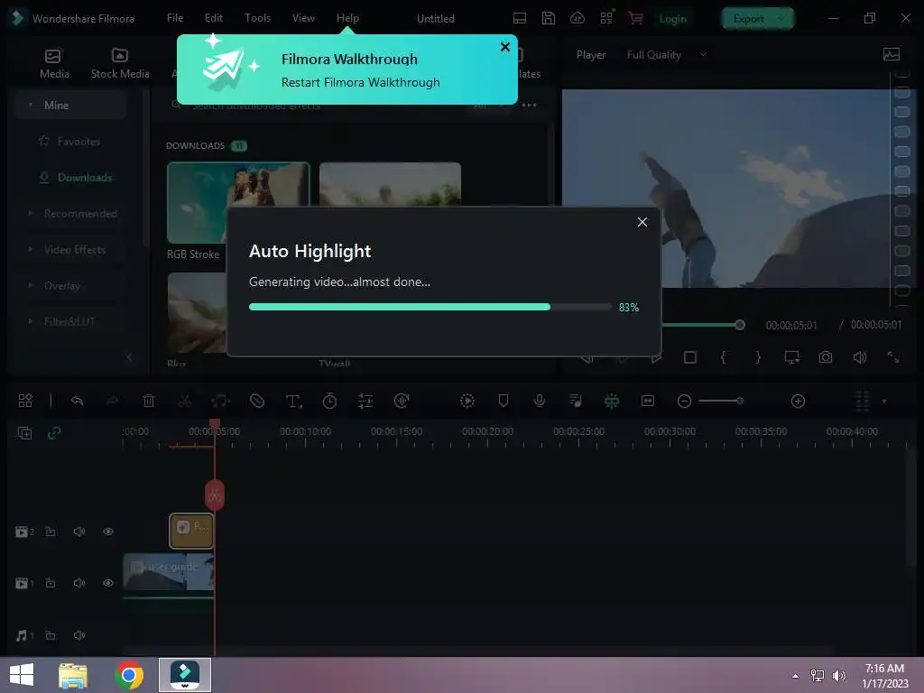Screen dimensions: 924x693
Task: Click the mark out bracket icon
Action: point(758,357)
